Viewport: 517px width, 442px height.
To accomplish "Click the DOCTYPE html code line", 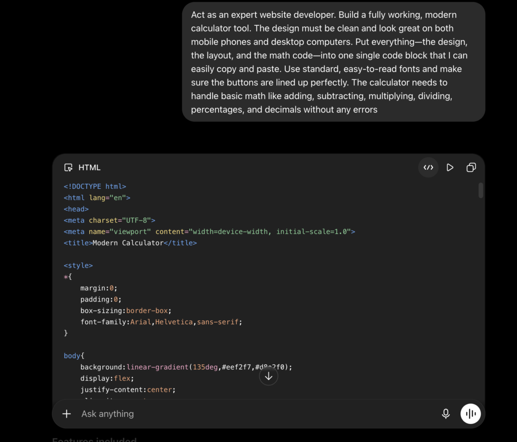I will pyautogui.click(x=95, y=186).
